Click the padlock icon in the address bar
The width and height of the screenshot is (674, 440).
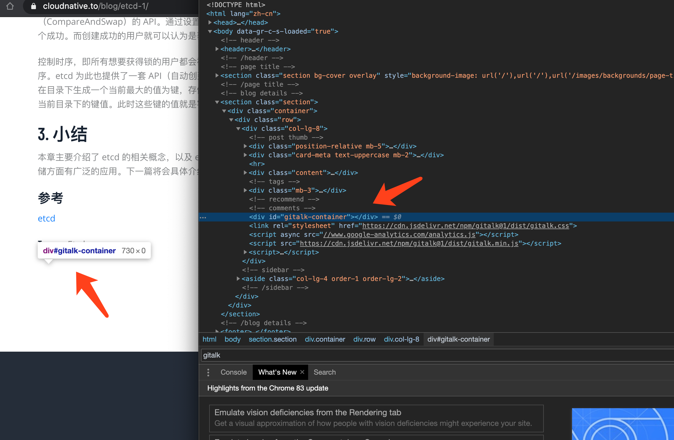(x=33, y=6)
